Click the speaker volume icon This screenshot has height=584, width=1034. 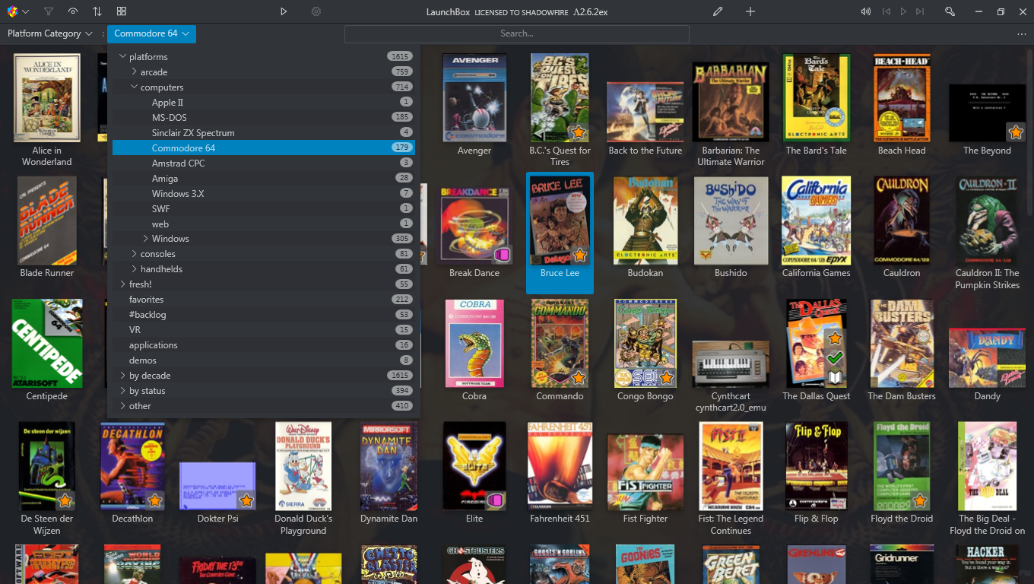pos(866,11)
